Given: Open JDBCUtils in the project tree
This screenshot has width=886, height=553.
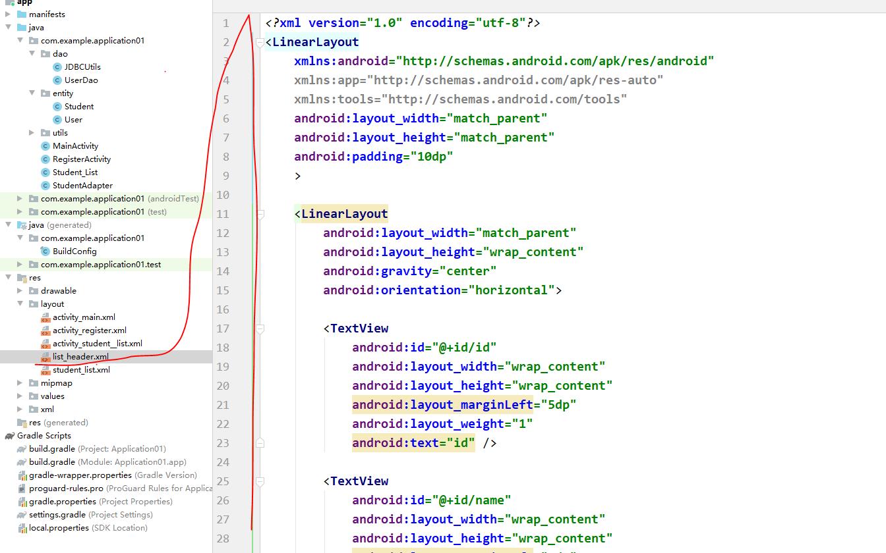Looking at the screenshot, I should [x=82, y=66].
